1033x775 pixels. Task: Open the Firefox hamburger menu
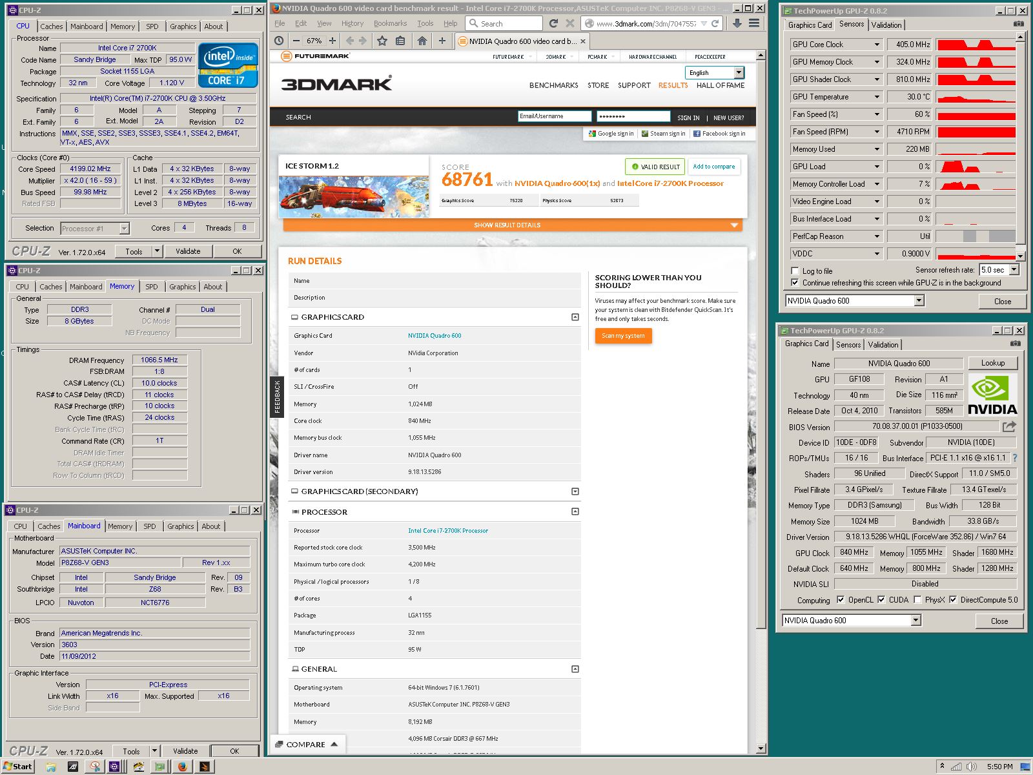(754, 23)
